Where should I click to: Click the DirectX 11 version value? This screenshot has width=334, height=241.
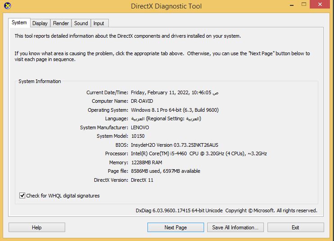pos(142,180)
